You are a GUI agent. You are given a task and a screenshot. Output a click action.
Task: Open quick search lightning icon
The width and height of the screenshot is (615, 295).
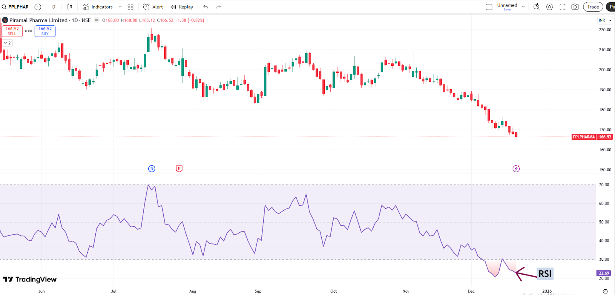point(537,7)
